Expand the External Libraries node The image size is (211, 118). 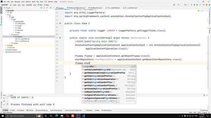click(4, 50)
